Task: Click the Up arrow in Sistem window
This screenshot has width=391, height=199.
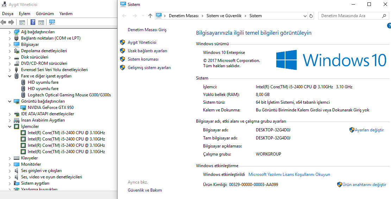Action: point(150,16)
